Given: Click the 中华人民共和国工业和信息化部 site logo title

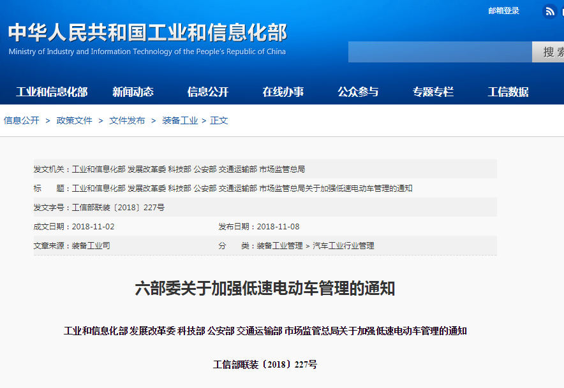Looking at the screenshot, I should coord(147,33).
